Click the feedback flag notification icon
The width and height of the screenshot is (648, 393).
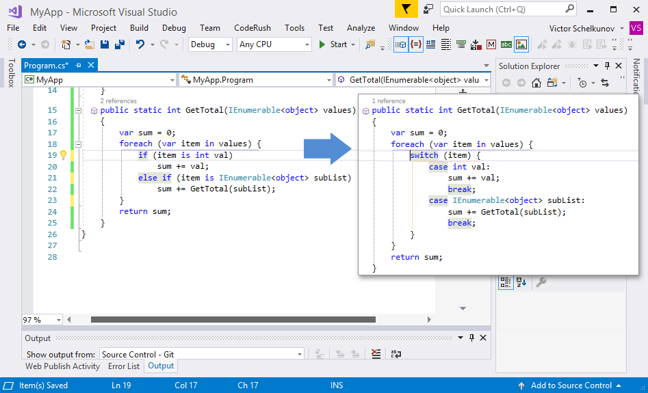point(406,10)
